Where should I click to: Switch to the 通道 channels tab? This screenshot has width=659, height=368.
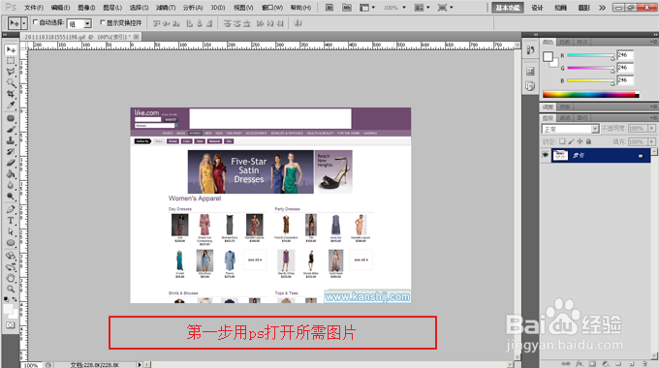[x=564, y=118]
